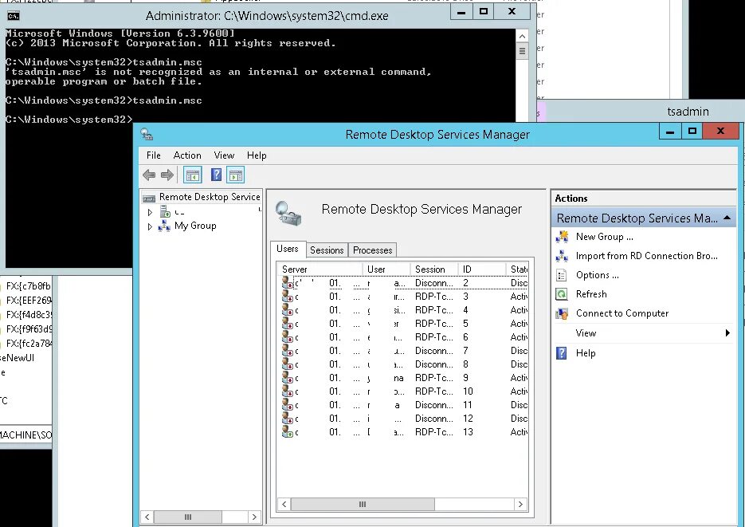Click the user icon for session ID 13
This screenshot has width=745, height=527.
[287, 432]
